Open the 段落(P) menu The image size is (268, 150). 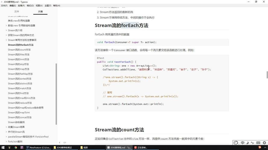[x=21, y=6]
